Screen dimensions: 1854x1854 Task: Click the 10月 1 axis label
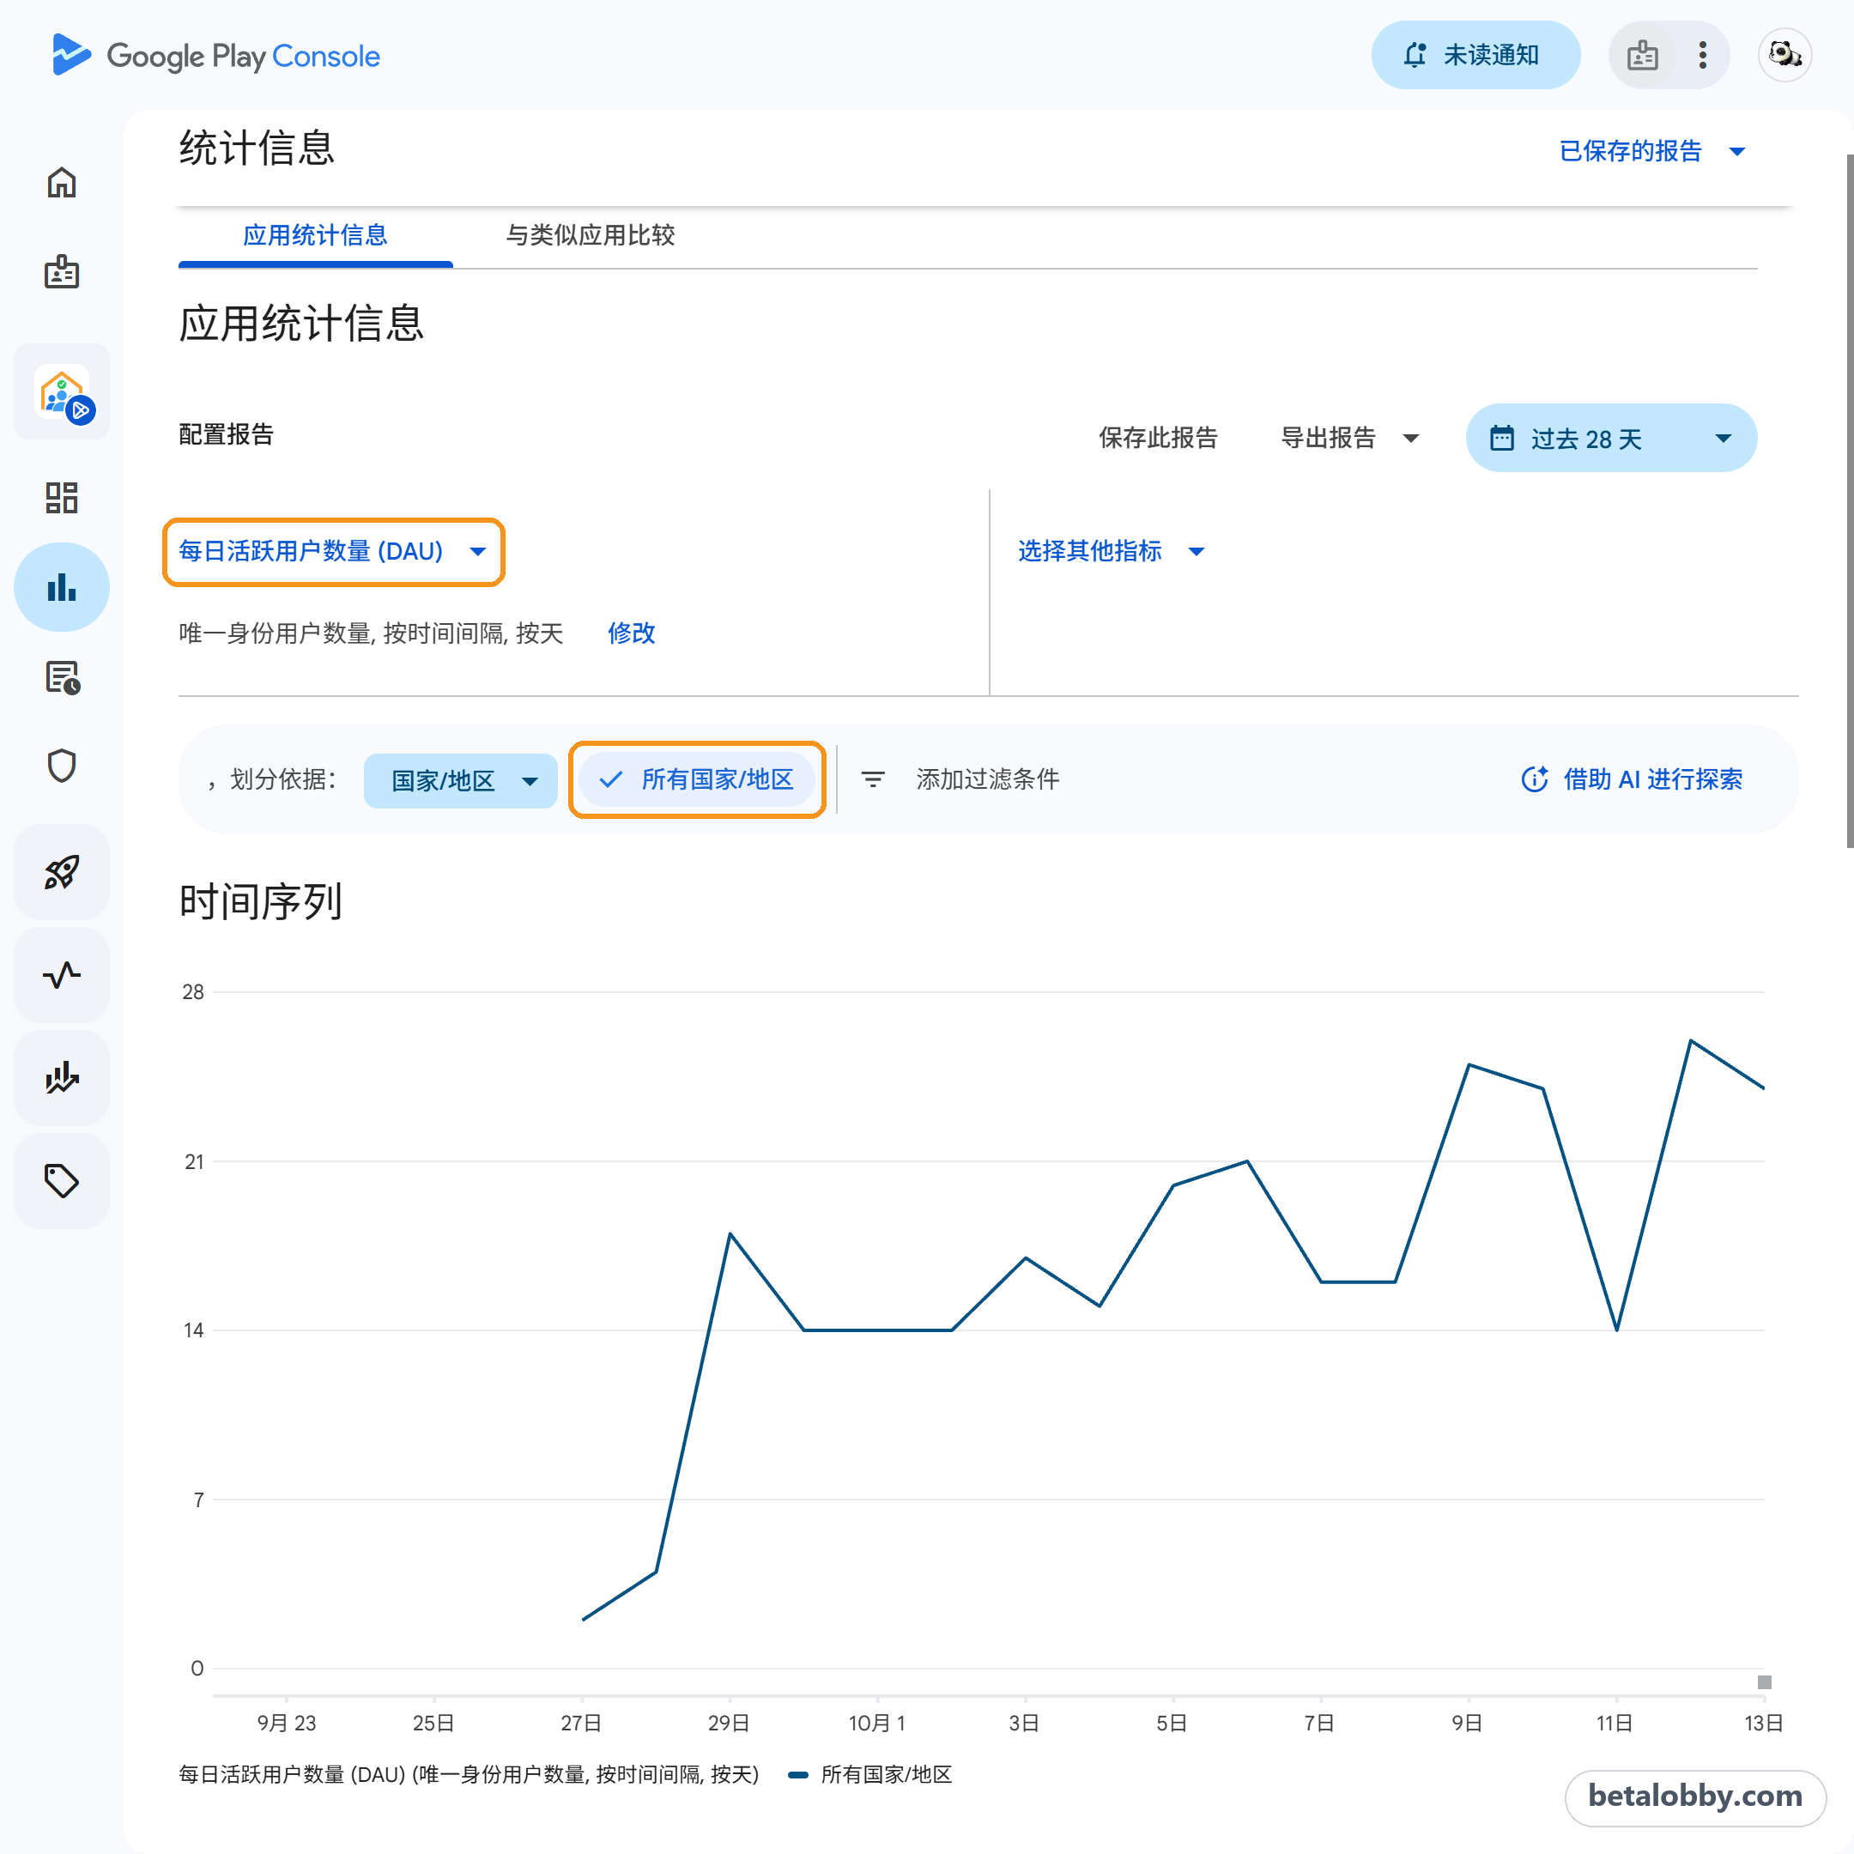[876, 1724]
